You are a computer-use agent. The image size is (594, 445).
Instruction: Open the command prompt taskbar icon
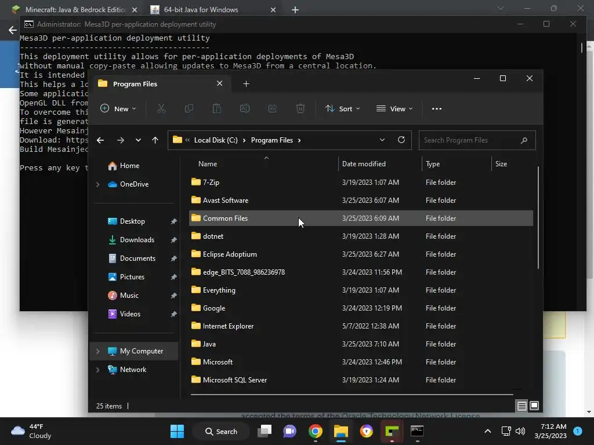coord(417,431)
